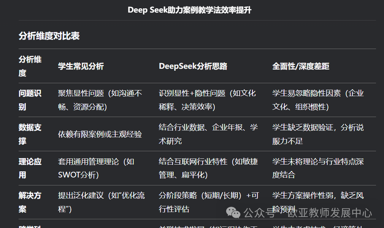Click the cell '学生未将理论与行业特点深度结合'
The width and height of the screenshot is (384, 228).
(x=318, y=168)
